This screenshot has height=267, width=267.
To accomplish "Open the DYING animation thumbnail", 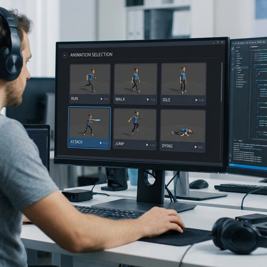I will click(183, 126).
